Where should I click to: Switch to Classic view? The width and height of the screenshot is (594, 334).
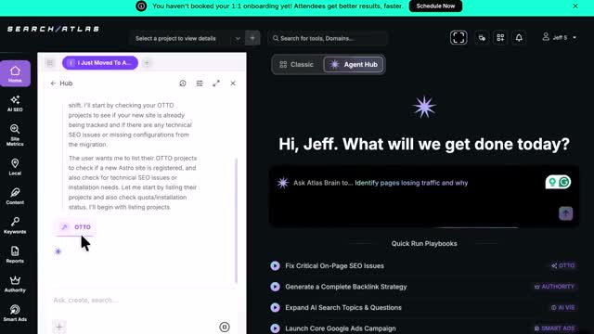pos(297,64)
